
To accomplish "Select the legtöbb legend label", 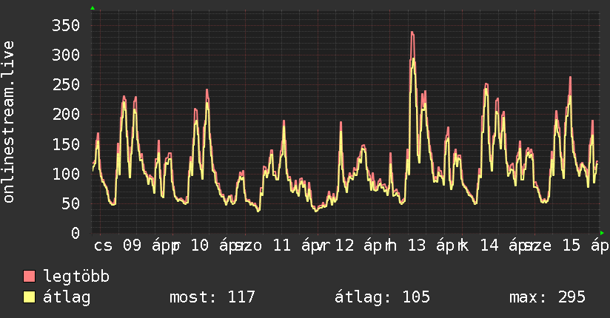I will (x=76, y=277).
